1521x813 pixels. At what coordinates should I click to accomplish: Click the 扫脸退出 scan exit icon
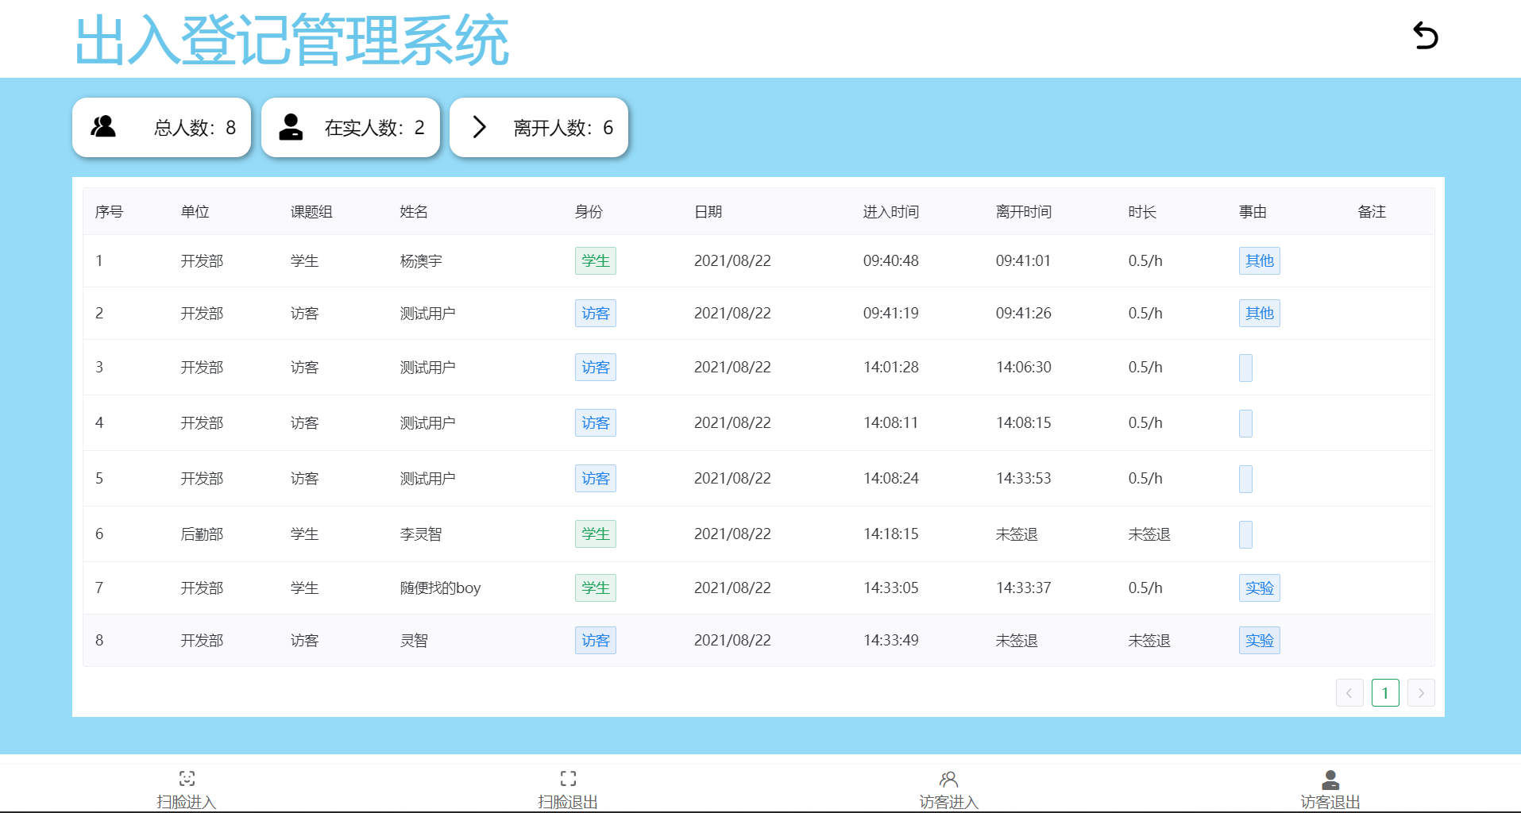click(568, 778)
